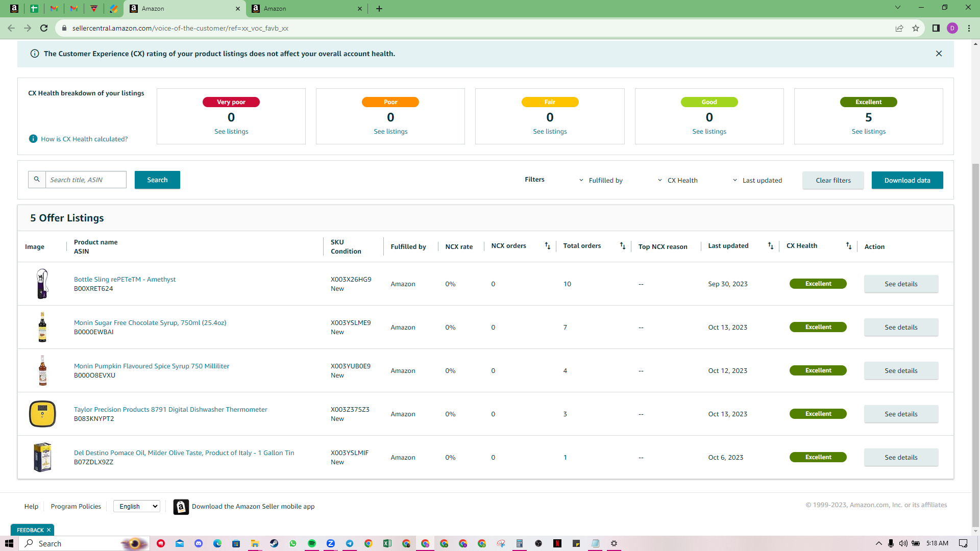This screenshot has width=980, height=551.
Task: Open How is CX Health calculated link
Action: point(84,139)
